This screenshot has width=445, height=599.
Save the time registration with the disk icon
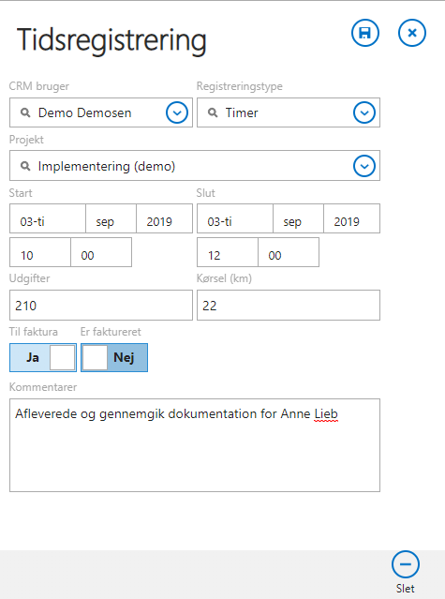[x=365, y=33]
